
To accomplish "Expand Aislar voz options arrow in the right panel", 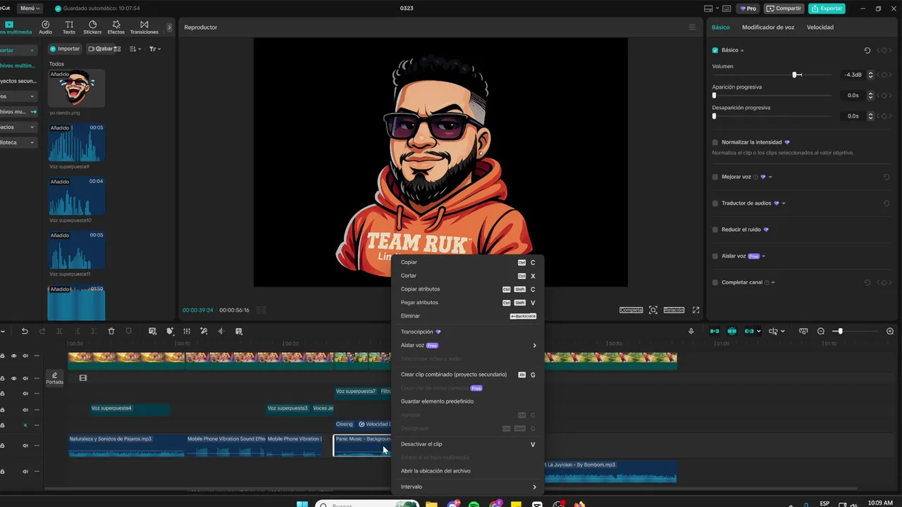I will 764,256.
